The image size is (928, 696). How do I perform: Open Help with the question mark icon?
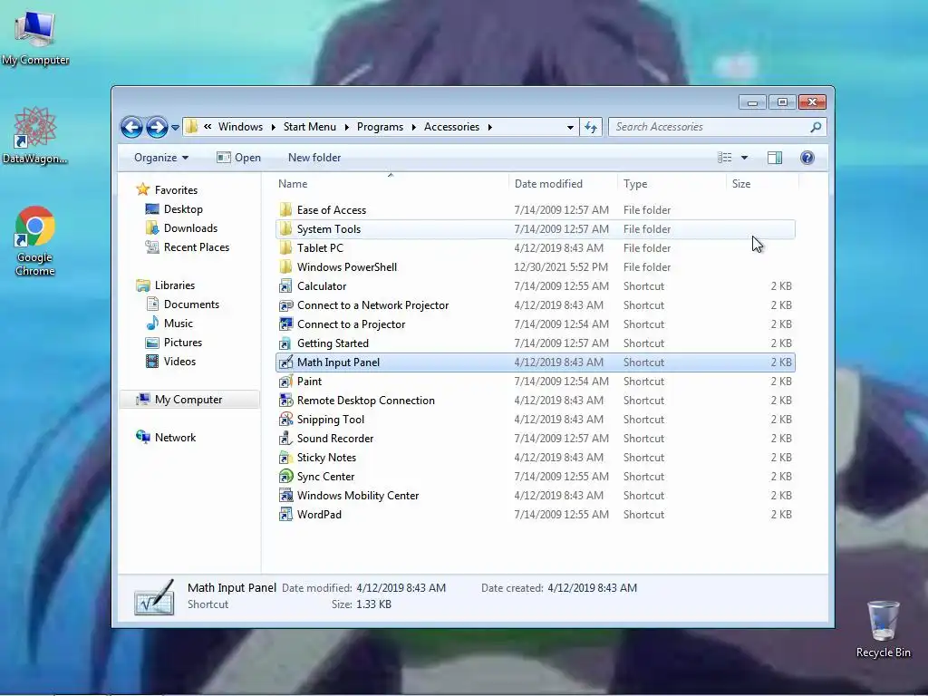click(807, 158)
